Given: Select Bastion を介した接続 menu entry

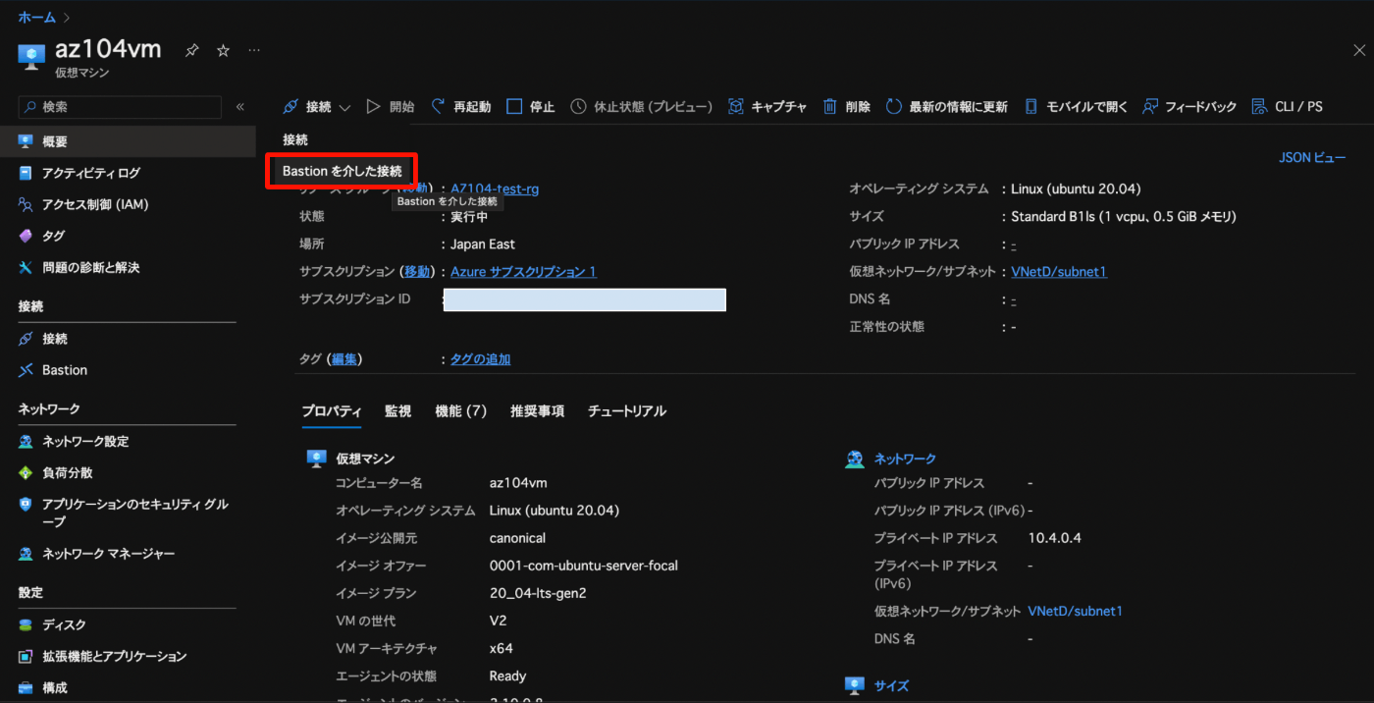Looking at the screenshot, I should click(x=343, y=171).
